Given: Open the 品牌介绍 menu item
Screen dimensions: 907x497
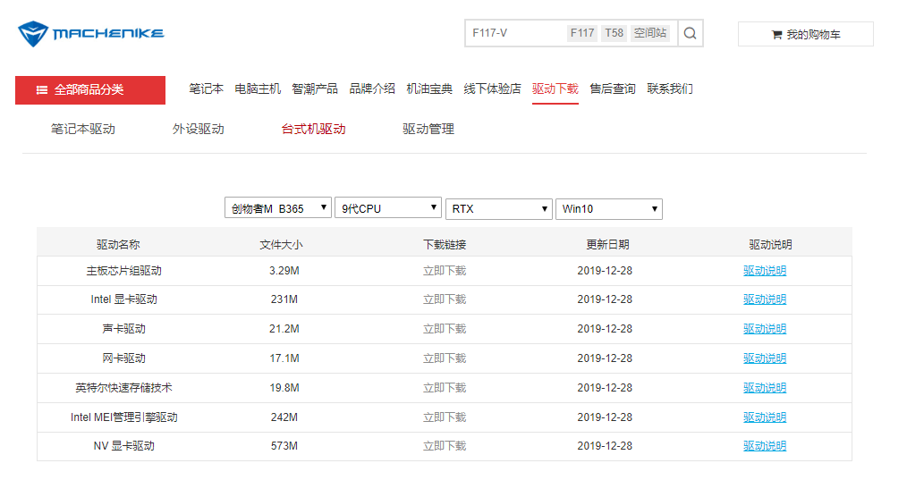Looking at the screenshot, I should tap(372, 89).
